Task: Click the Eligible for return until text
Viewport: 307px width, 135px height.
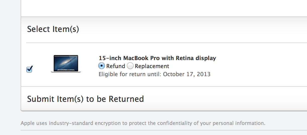Action: click(130, 74)
